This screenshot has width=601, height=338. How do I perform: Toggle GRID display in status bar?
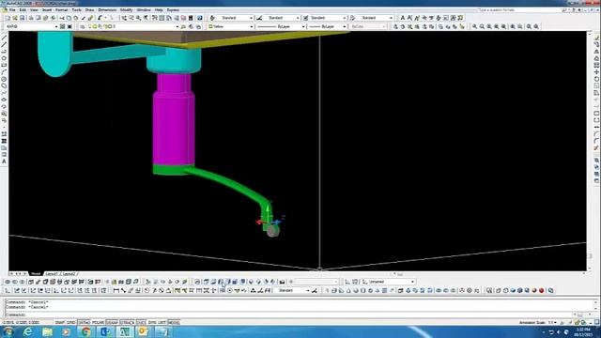coord(71,323)
